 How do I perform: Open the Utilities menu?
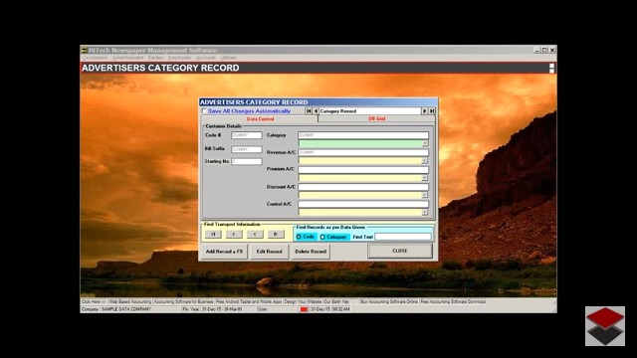(x=228, y=58)
